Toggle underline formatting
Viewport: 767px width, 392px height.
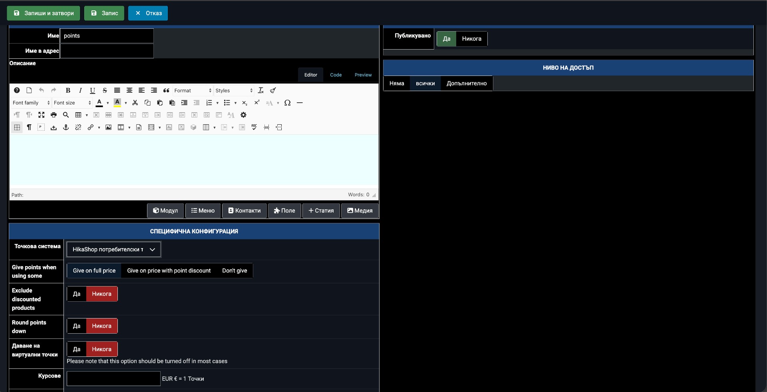92,90
